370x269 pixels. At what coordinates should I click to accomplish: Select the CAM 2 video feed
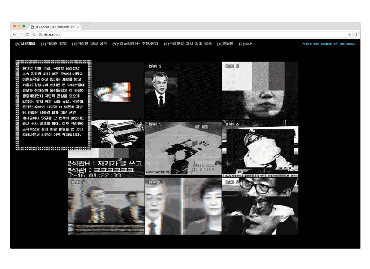[183, 91]
